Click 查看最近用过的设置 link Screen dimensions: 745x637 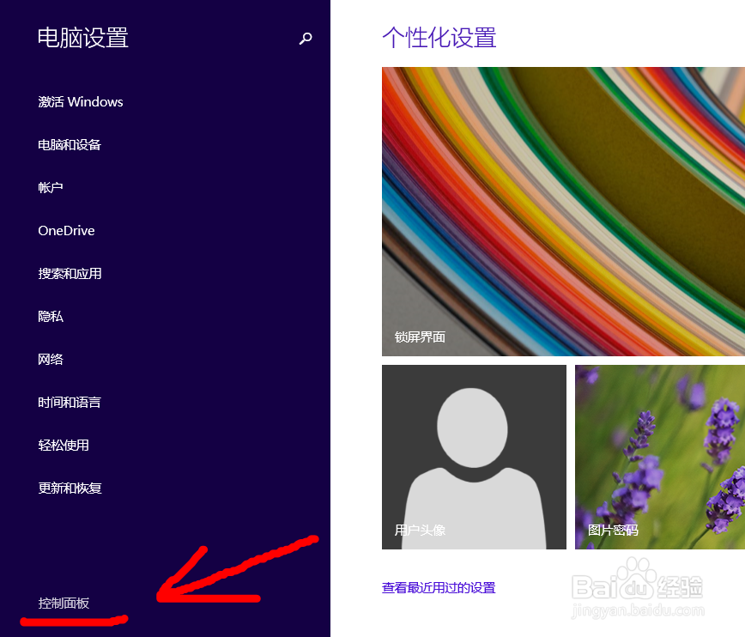tap(439, 587)
